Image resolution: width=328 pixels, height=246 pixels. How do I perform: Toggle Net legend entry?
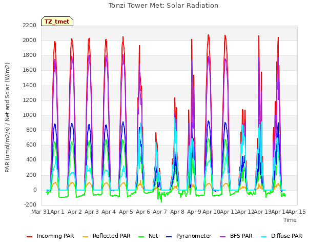coord(148,236)
